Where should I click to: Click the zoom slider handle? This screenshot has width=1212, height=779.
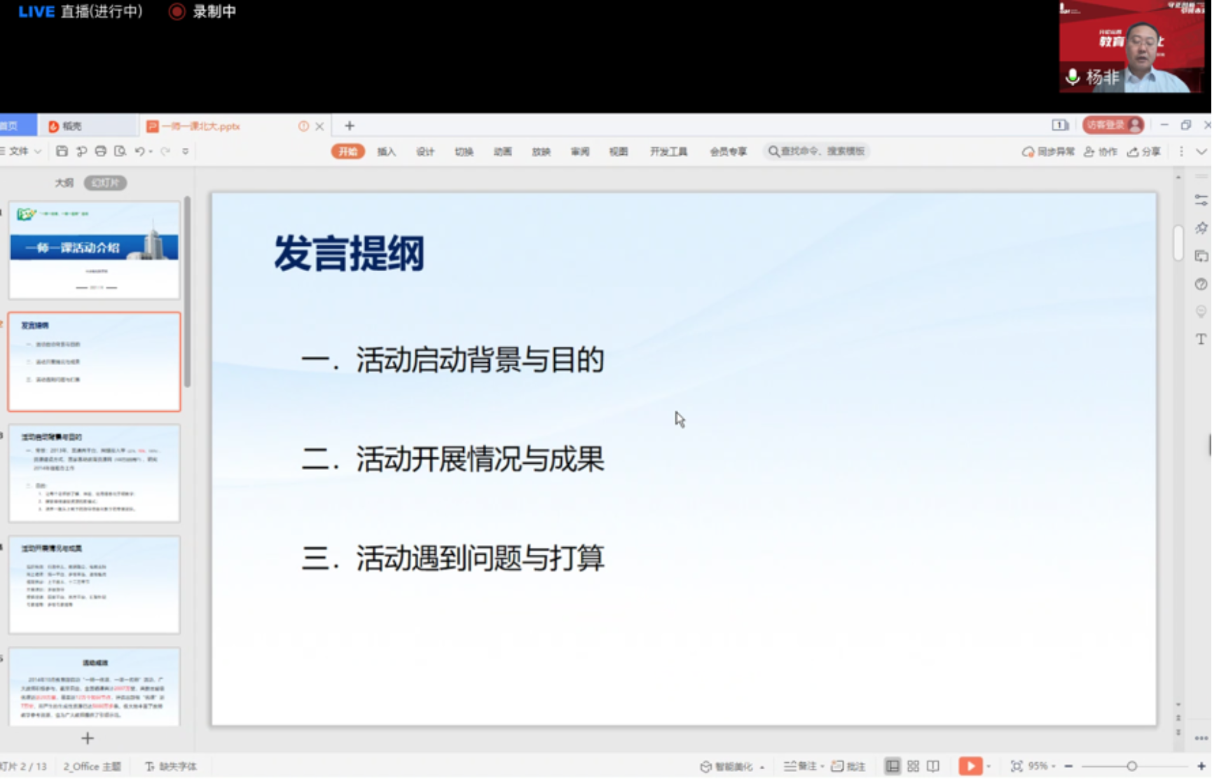[x=1131, y=766]
